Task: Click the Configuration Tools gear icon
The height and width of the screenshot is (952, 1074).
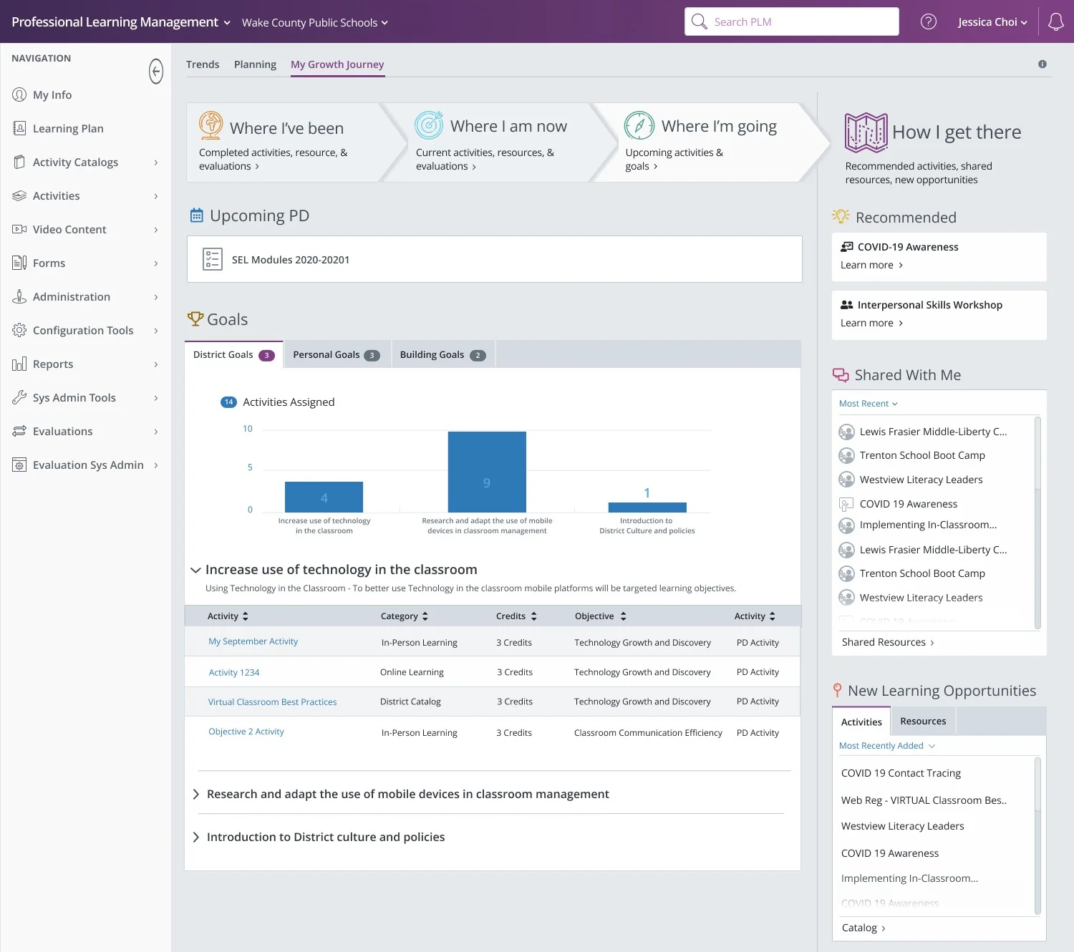Action: click(x=19, y=330)
